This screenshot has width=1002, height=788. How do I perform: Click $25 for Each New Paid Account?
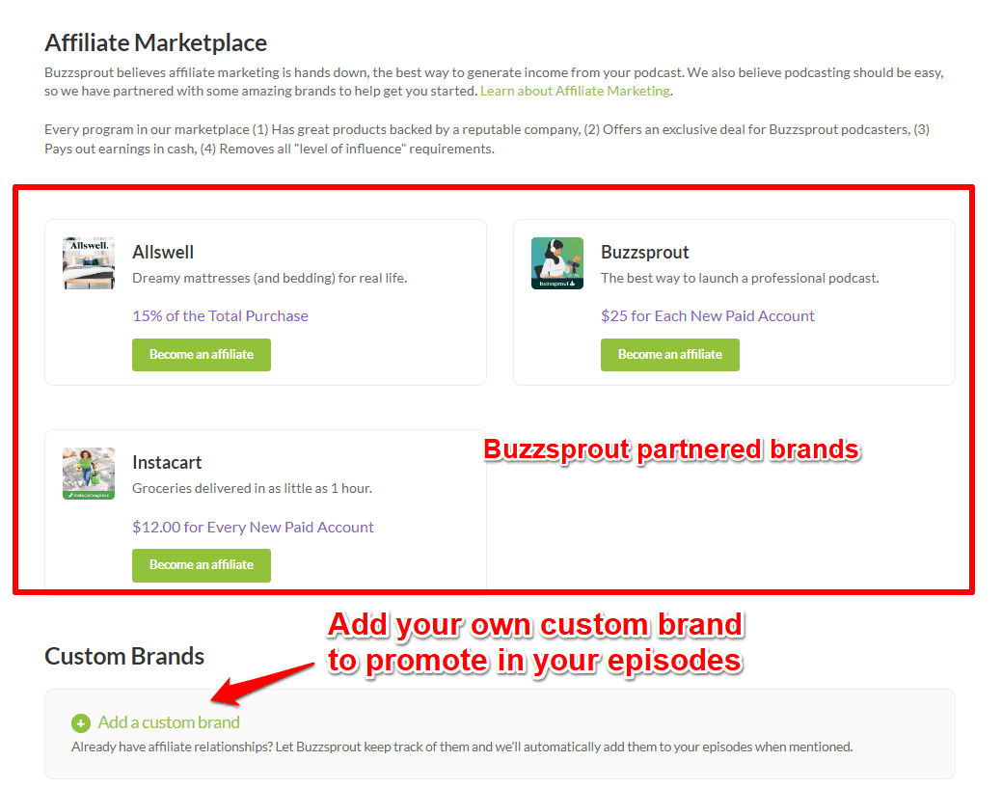(x=708, y=316)
